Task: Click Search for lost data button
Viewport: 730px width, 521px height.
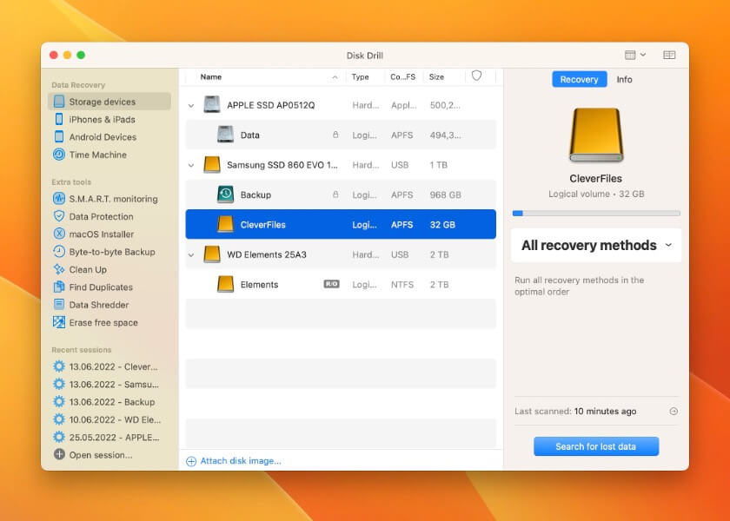Action: [x=596, y=446]
